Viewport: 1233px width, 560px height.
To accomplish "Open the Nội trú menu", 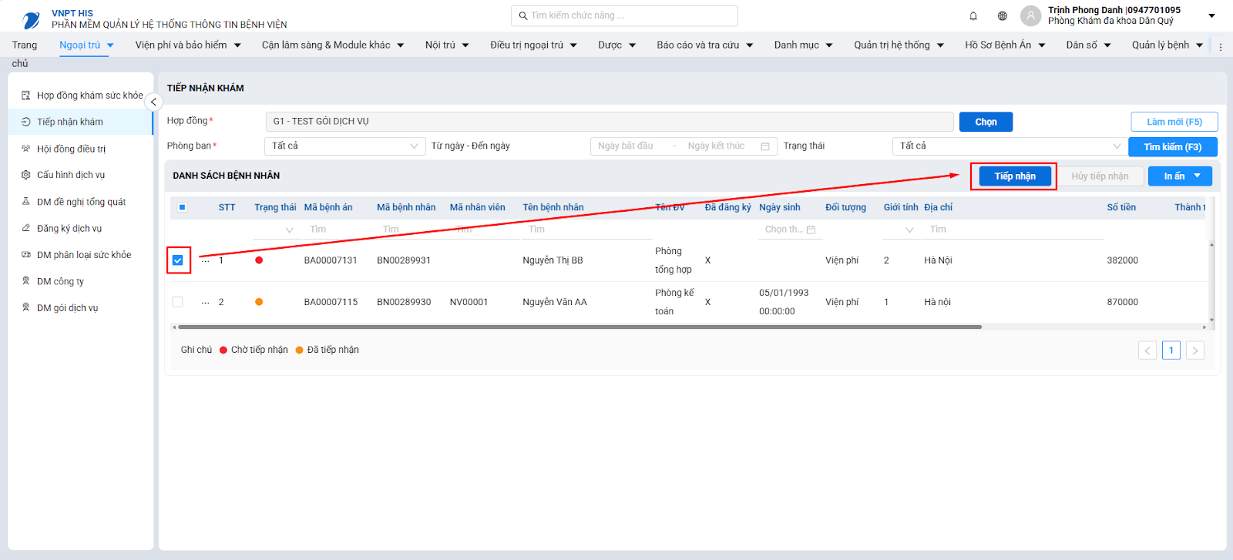I will pyautogui.click(x=447, y=45).
